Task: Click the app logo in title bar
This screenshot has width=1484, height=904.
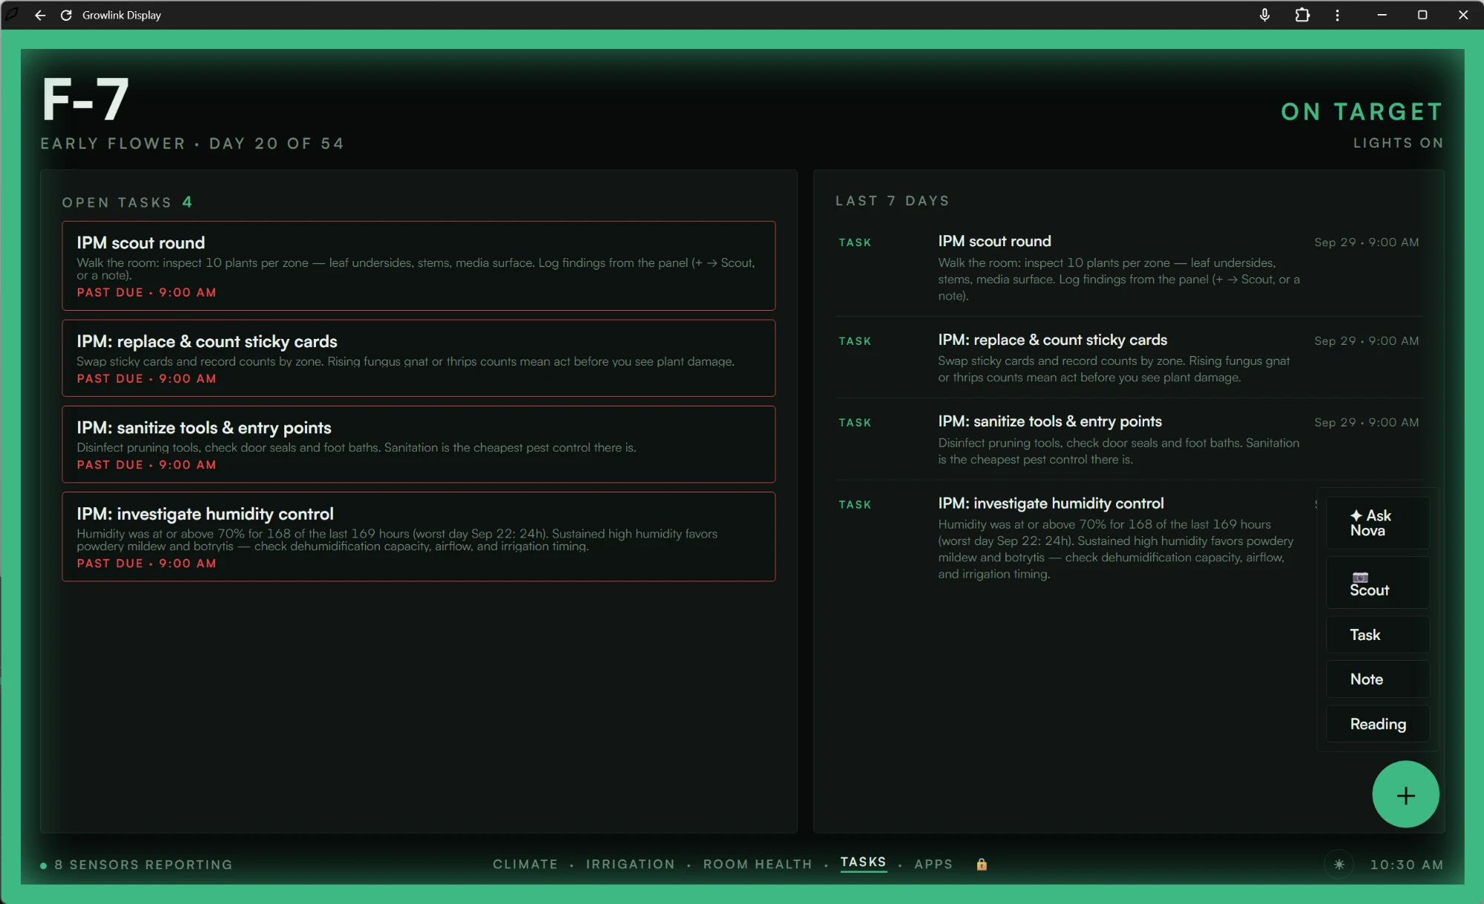Action: point(13,14)
